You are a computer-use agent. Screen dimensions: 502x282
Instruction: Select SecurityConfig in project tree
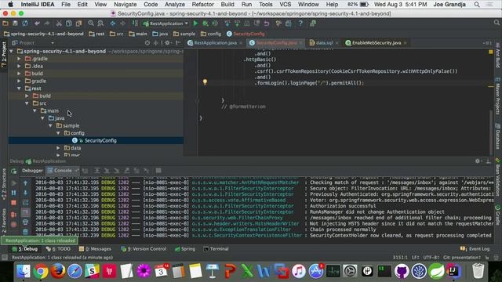pos(96,140)
